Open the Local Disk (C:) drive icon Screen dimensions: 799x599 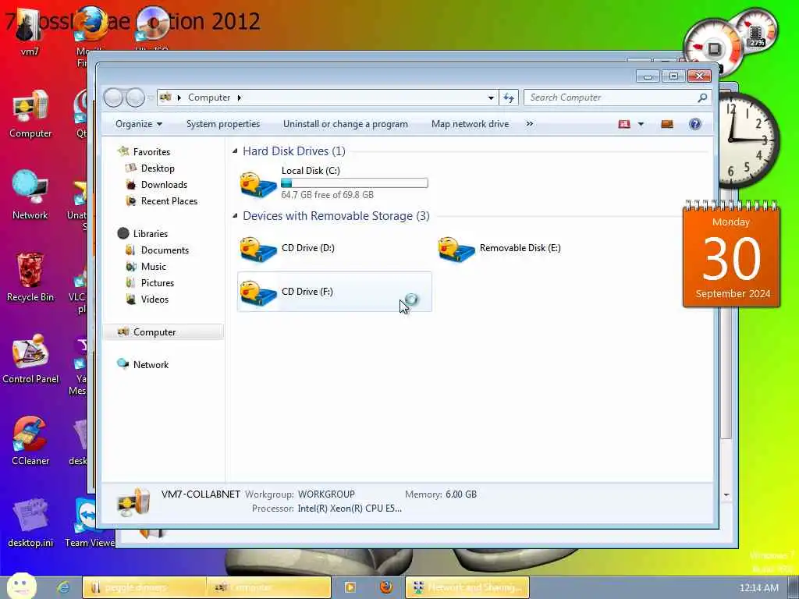[x=258, y=185]
